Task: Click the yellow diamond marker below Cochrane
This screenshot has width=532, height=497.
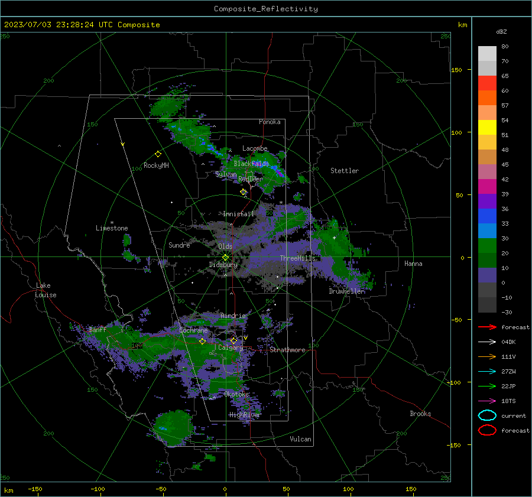Action: click(x=202, y=342)
